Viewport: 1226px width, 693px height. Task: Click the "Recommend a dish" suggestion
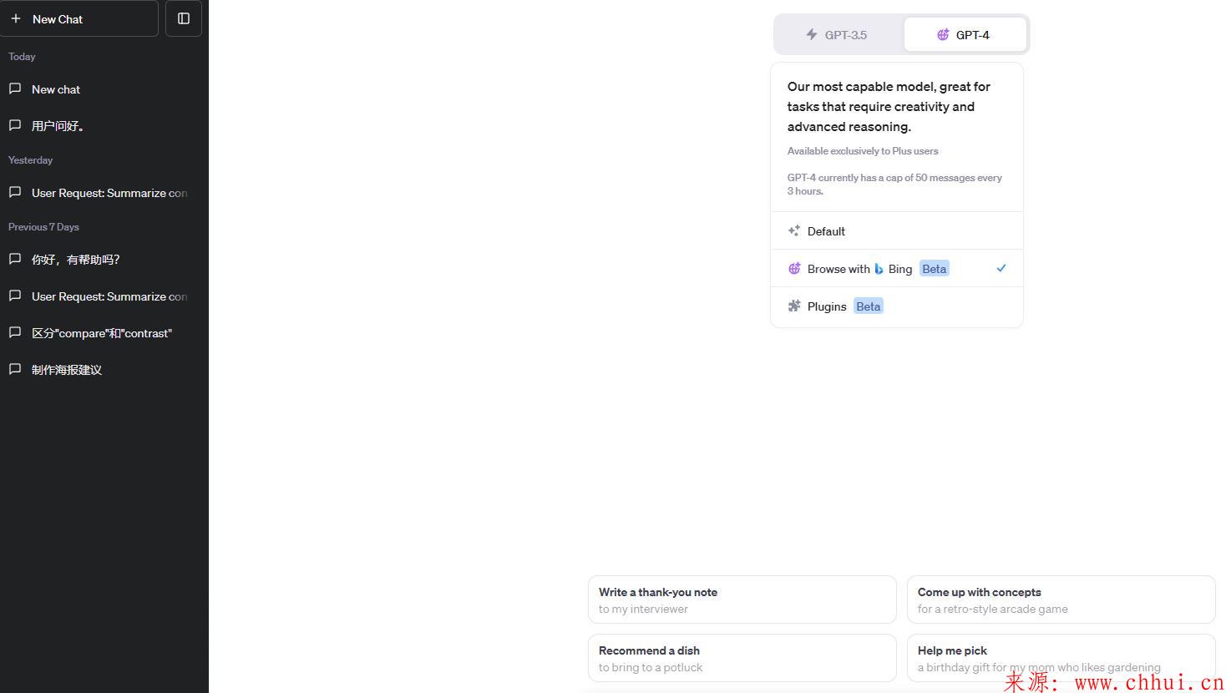(x=742, y=658)
